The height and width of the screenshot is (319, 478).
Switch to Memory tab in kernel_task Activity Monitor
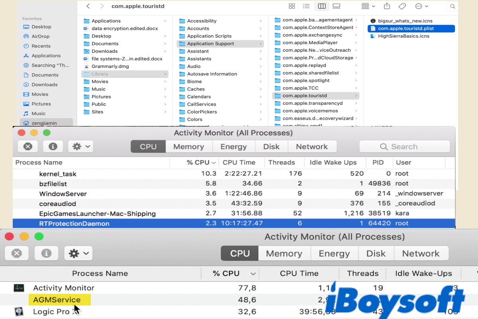point(188,146)
